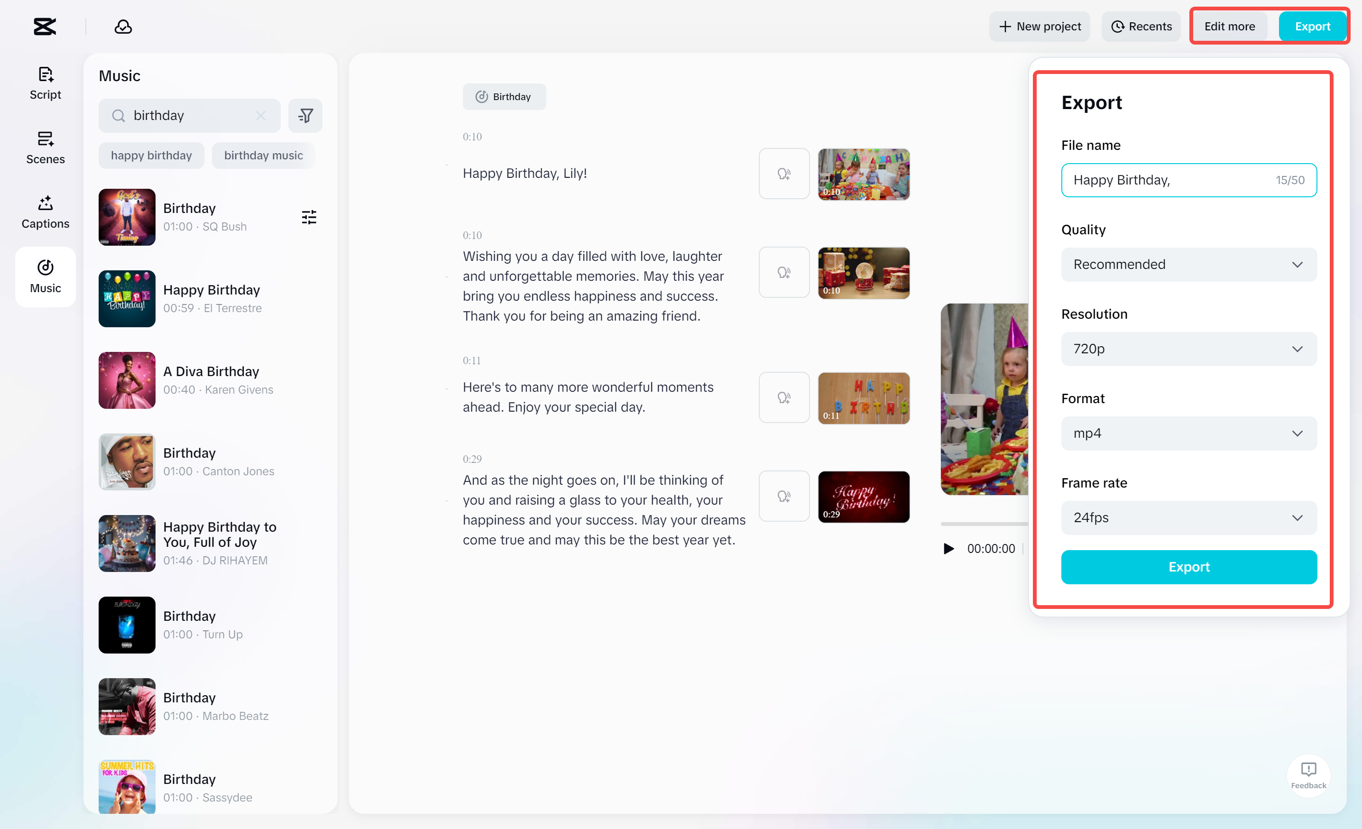Image resolution: width=1362 pixels, height=829 pixels.
Task: Open the Scenes panel
Action: click(x=45, y=147)
